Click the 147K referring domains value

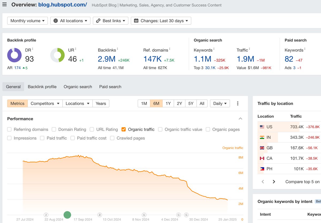(x=152, y=59)
